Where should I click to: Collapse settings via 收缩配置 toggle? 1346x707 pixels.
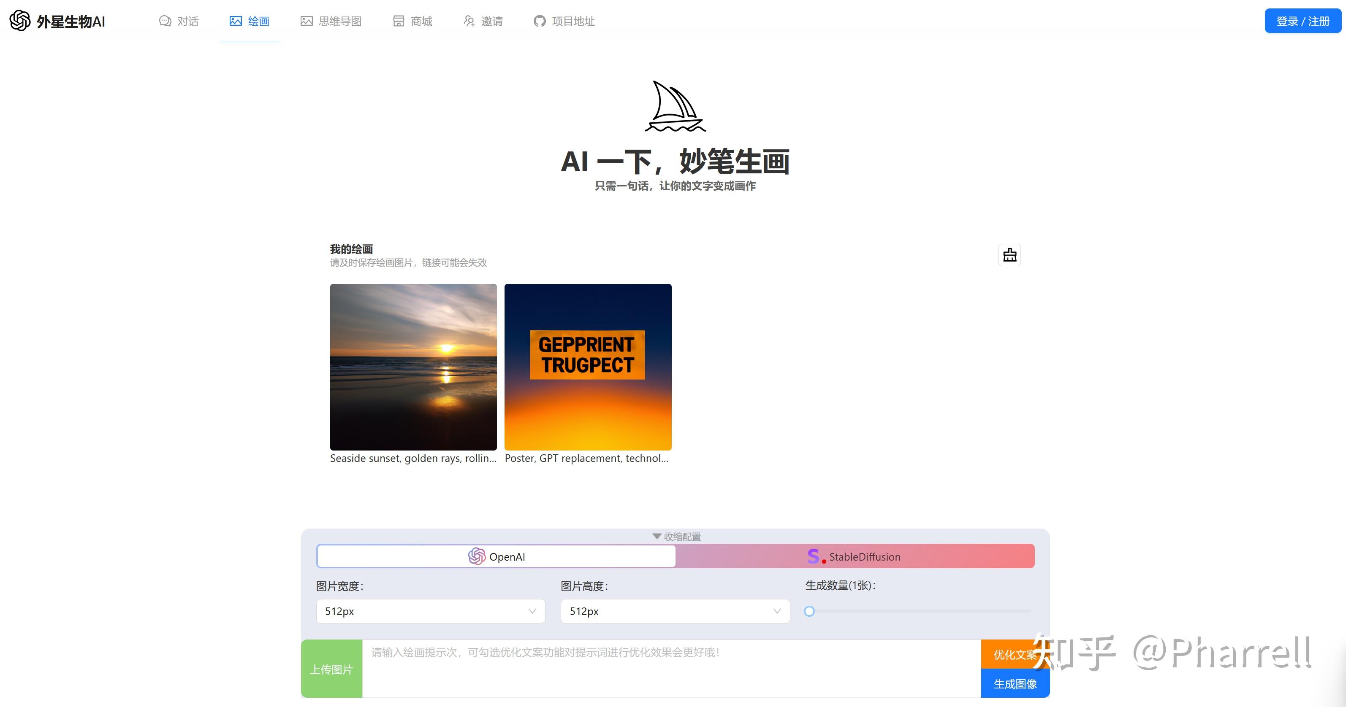coord(676,536)
